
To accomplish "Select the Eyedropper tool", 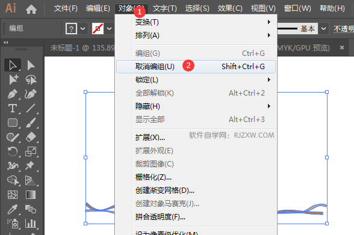I will 13,209.
